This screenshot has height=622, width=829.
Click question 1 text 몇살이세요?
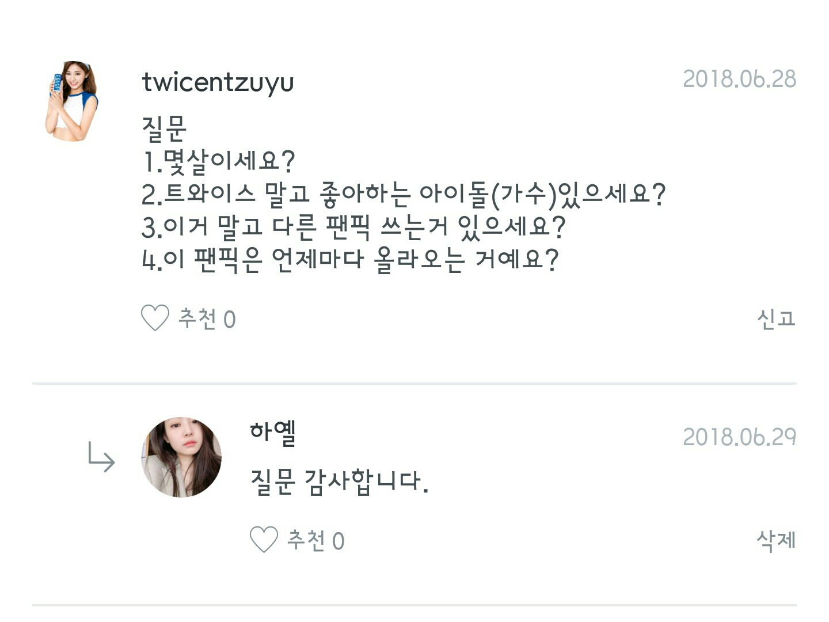[219, 162]
